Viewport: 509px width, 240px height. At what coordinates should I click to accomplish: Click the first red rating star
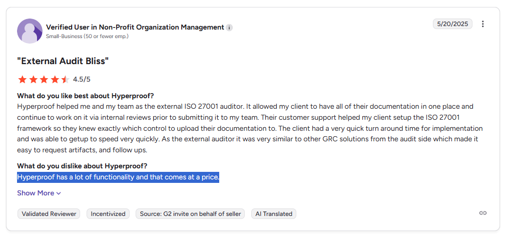click(x=23, y=79)
